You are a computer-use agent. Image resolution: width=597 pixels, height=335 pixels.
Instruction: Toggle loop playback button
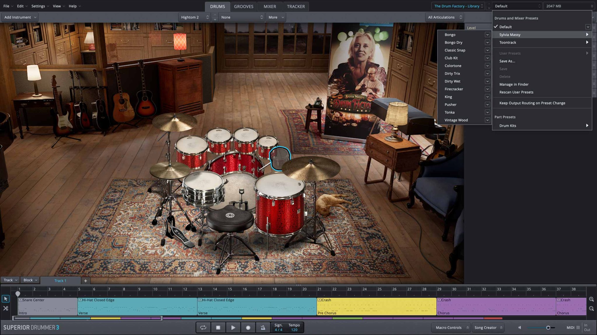click(x=203, y=327)
